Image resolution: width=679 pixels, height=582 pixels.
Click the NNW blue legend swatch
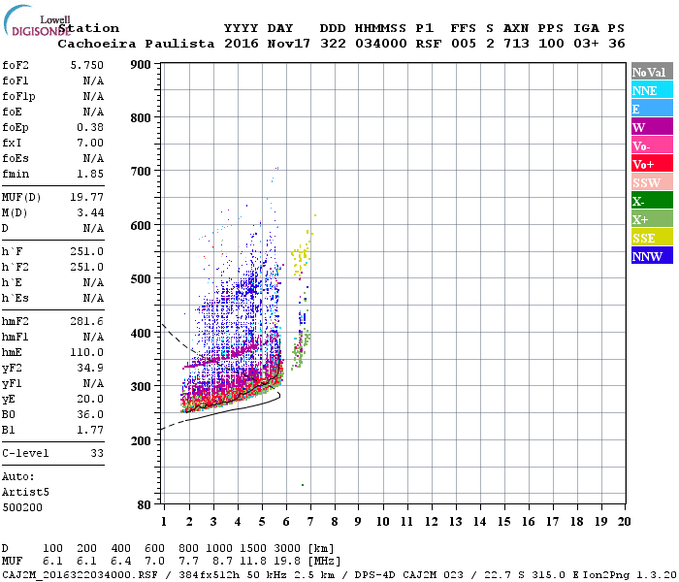point(652,255)
